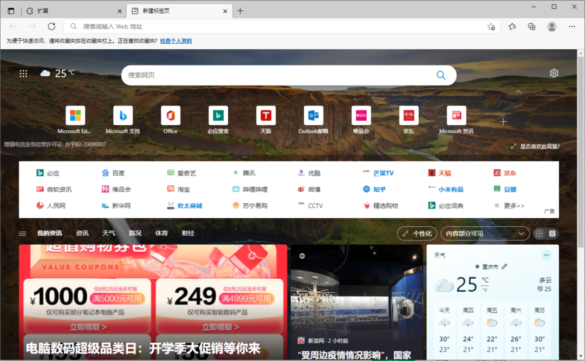
Task: Open the news feed hamburger menu
Action: (x=22, y=233)
